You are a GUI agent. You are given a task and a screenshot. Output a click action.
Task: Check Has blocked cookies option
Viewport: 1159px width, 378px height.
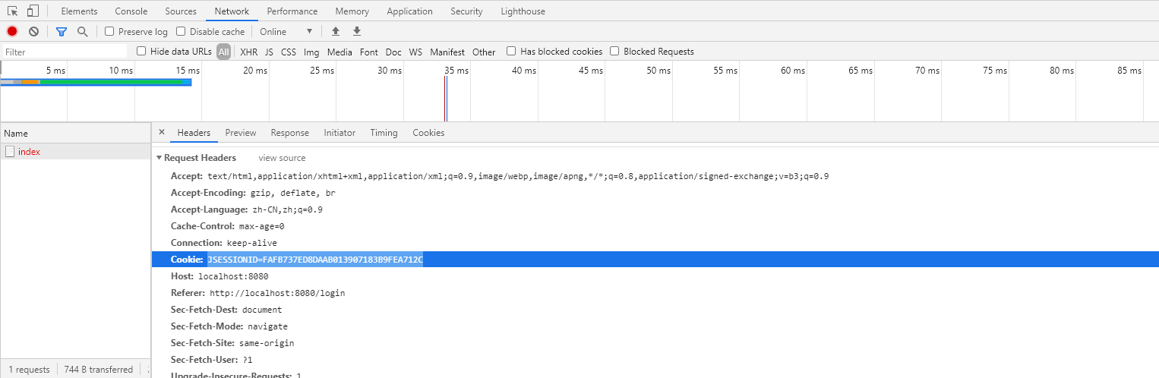[511, 51]
